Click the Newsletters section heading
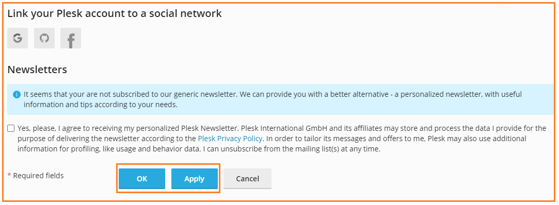The width and height of the screenshot is (559, 205). click(x=37, y=70)
